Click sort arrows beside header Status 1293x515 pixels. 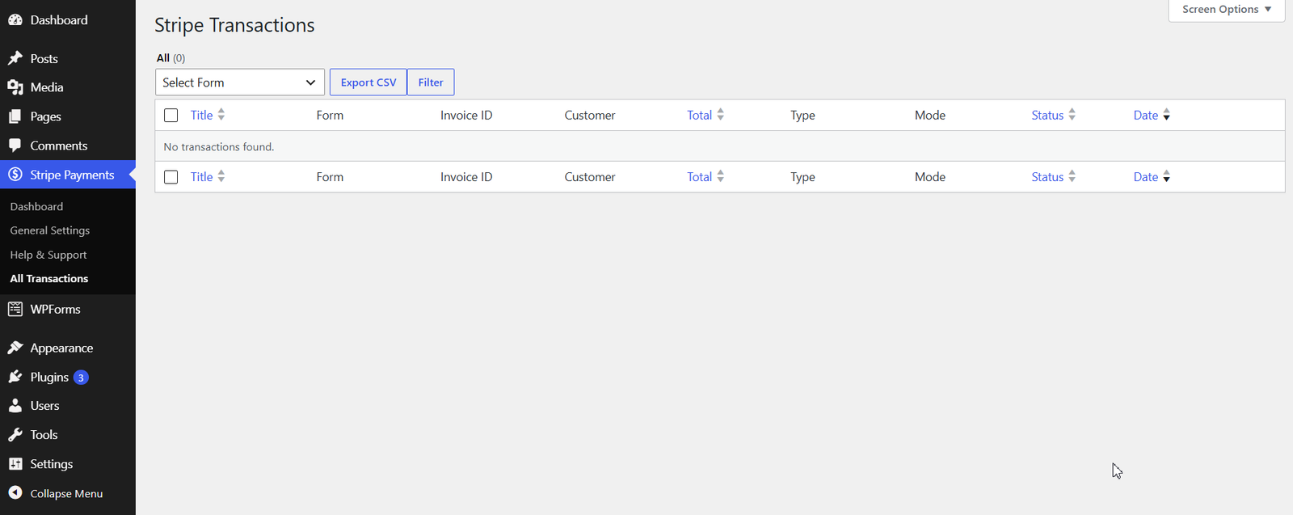[1072, 115]
